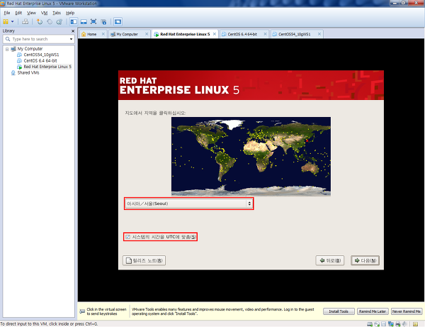Click the hard disk status icon

(x=370, y=324)
